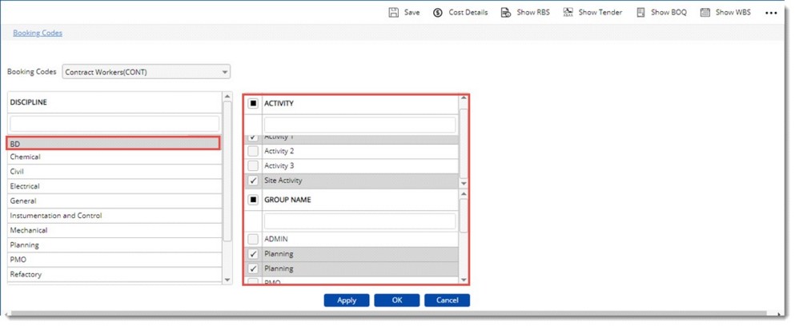Toggle the ACTIVITY select-all checkbox
Image resolution: width=795 pixels, height=326 pixels.
(253, 103)
